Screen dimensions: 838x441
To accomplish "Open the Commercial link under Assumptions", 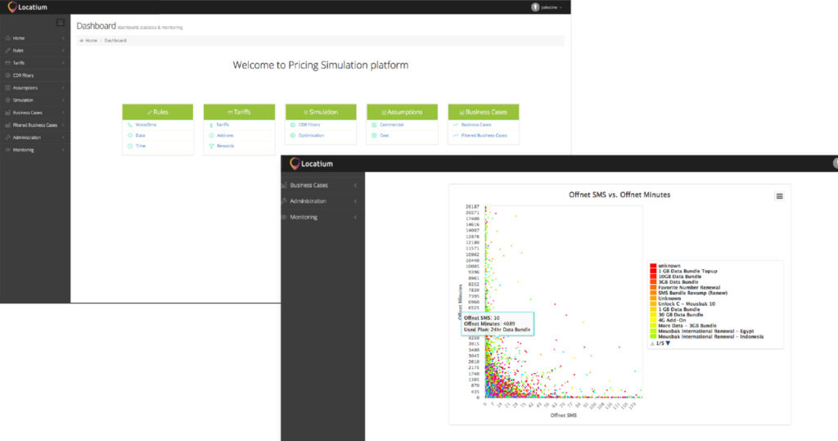I will pos(391,125).
